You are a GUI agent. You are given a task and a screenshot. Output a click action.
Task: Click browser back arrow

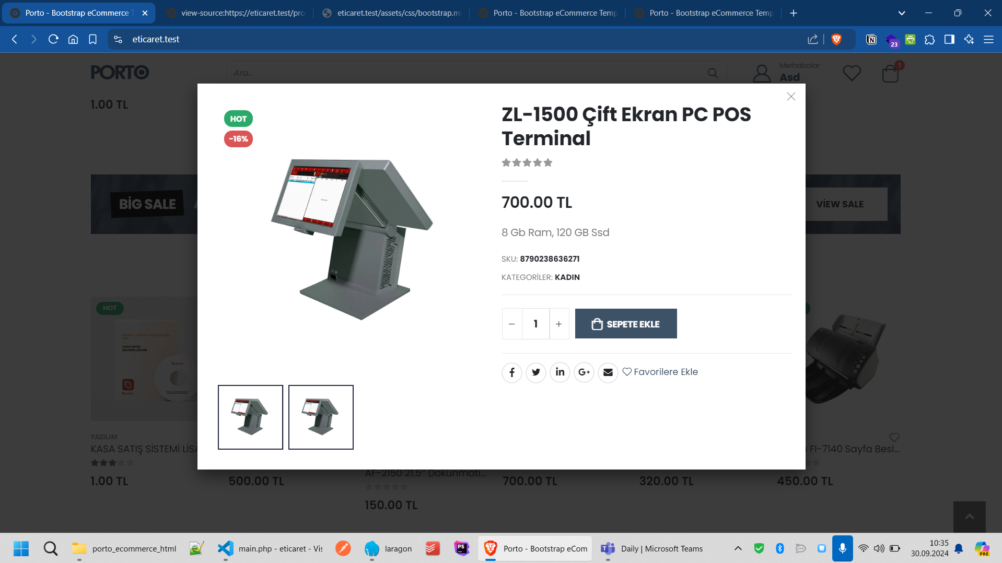15,39
